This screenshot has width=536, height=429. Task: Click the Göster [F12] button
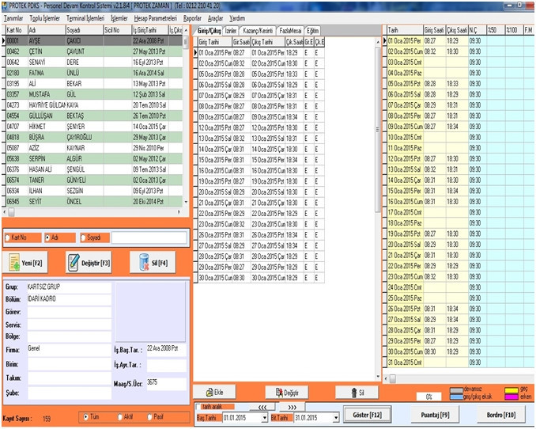(x=367, y=415)
